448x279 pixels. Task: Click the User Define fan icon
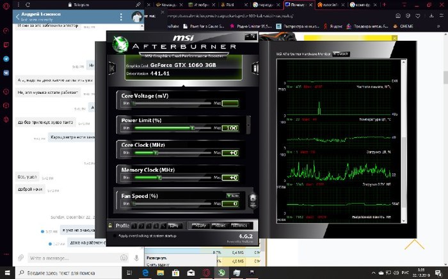click(x=252, y=199)
